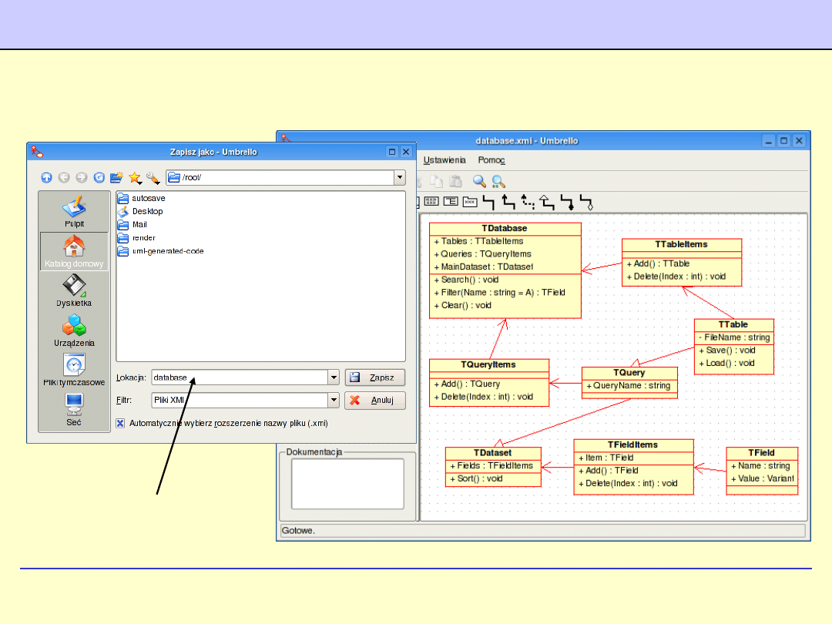The width and height of the screenshot is (832, 624).
Task: Open the uml-generated-code folder
Action: click(167, 251)
